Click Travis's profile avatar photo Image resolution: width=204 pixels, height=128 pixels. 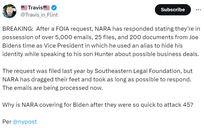(9, 11)
